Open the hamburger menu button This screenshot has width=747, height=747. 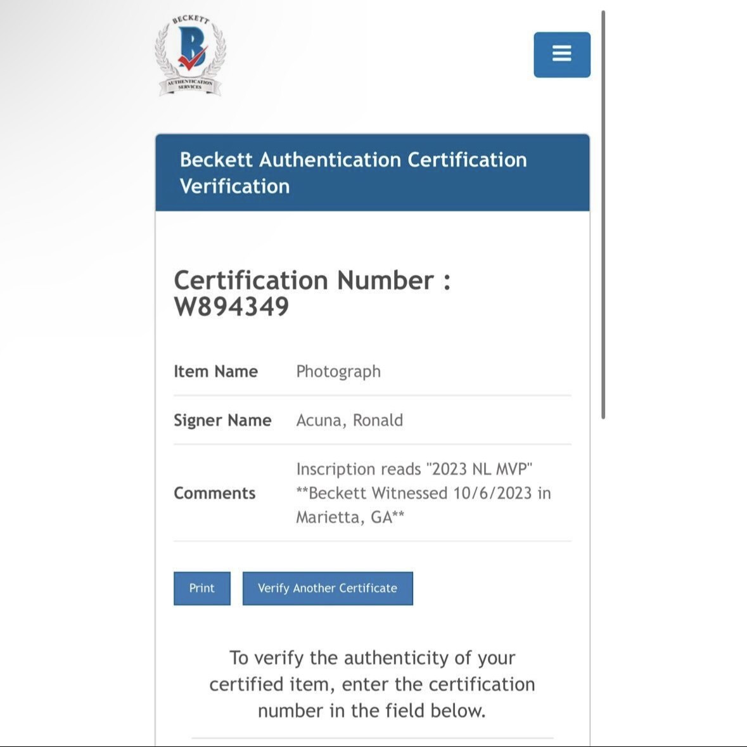(562, 54)
